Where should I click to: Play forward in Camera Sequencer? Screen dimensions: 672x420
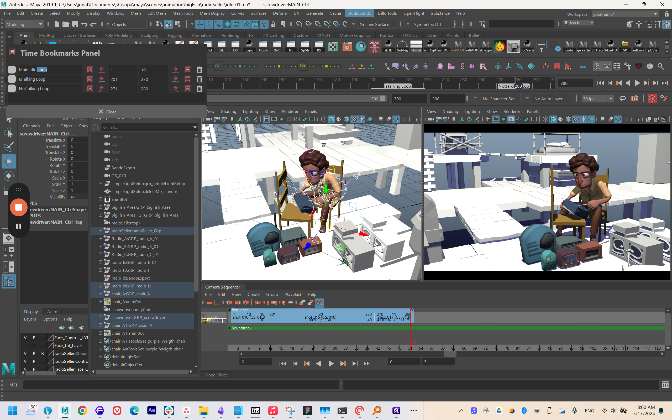pyautogui.click(x=331, y=364)
